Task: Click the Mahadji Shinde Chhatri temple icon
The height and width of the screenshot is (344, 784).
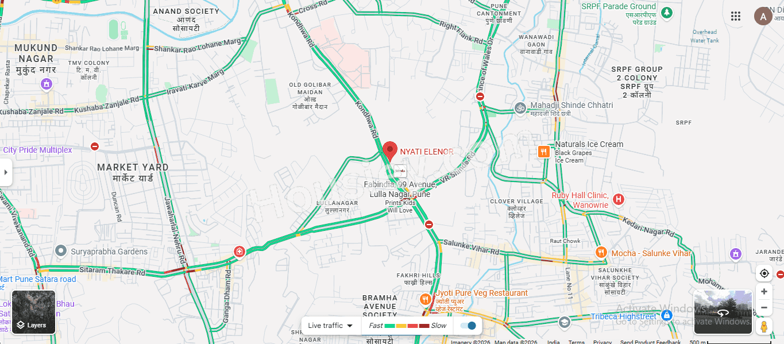Action: click(520, 108)
